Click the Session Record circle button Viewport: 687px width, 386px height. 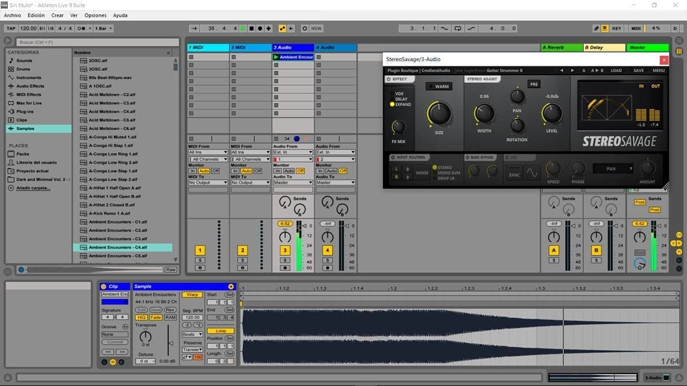(304, 28)
